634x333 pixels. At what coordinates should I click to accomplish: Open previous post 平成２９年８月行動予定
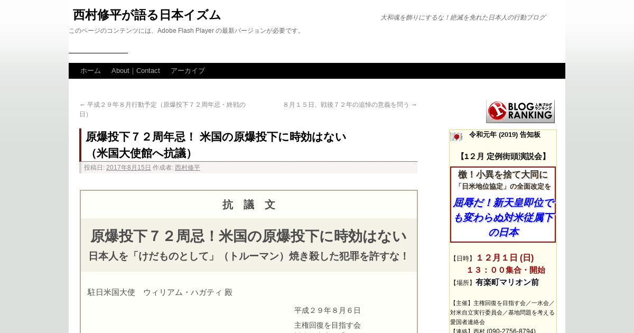(x=163, y=109)
